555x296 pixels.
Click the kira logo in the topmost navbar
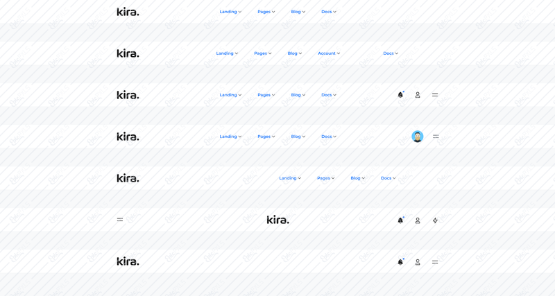click(128, 12)
